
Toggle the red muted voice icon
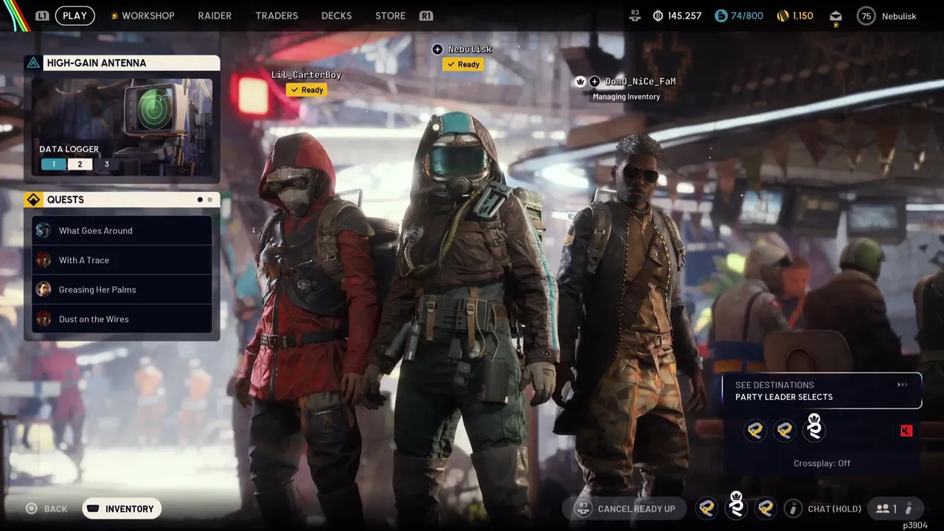[906, 431]
